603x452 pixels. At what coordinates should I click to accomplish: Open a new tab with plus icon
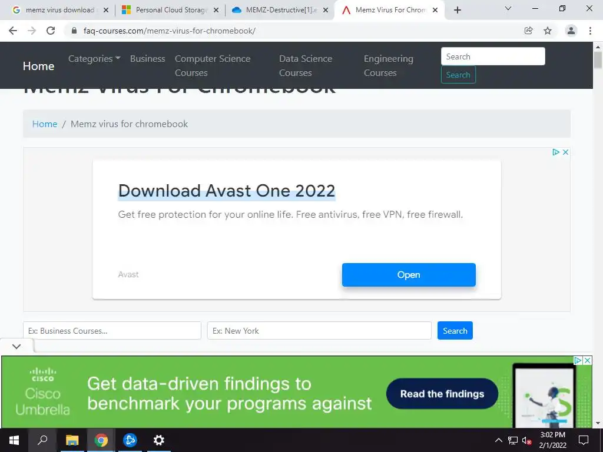457,10
